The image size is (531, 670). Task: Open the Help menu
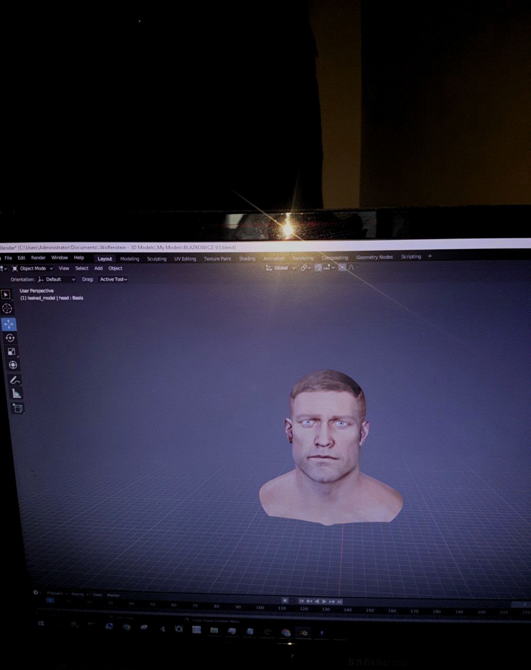click(x=79, y=258)
